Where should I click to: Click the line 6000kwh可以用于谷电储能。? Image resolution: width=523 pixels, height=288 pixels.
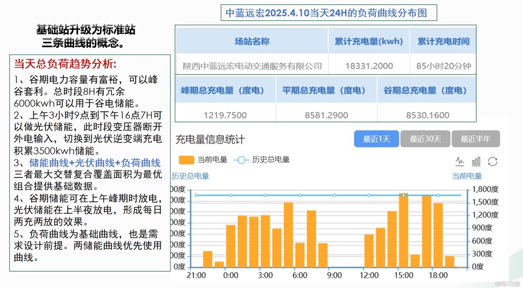coord(77,103)
